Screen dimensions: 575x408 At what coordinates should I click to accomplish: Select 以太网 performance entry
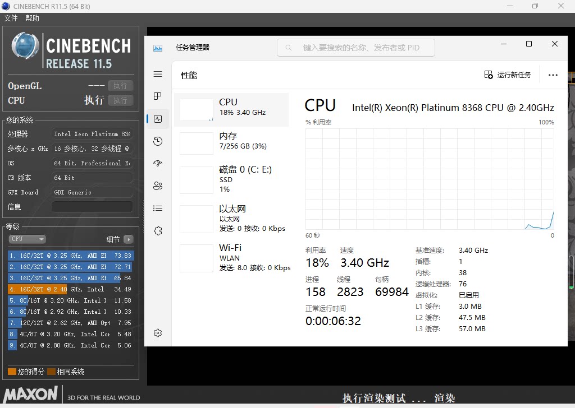click(231, 219)
